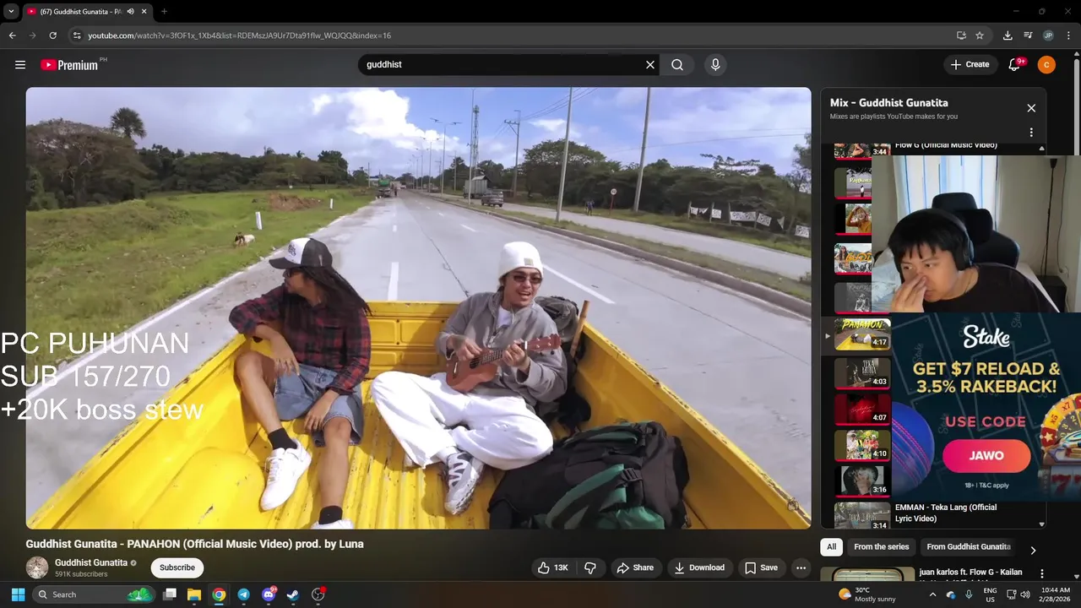Open the tab search dropdown
This screenshot has width=1081, height=608.
pos(11,11)
